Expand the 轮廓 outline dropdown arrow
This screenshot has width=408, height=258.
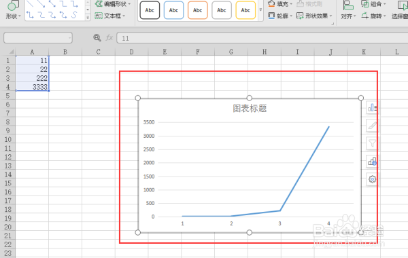[291, 16]
